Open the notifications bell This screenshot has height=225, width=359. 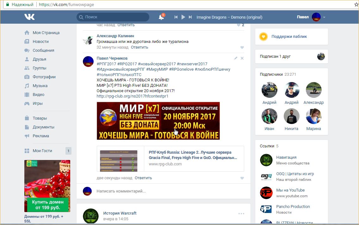coord(161,17)
